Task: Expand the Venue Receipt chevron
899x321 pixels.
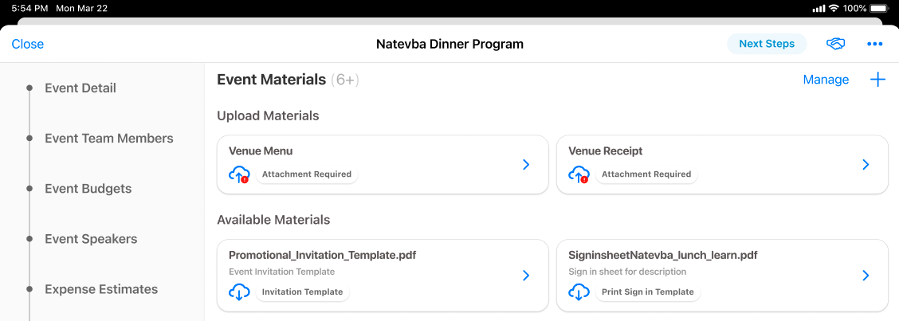Action: point(866,164)
